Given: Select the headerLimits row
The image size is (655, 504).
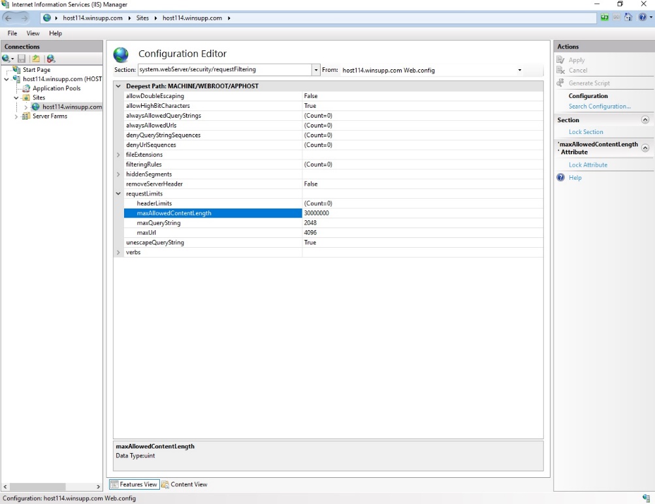Looking at the screenshot, I should click(x=333, y=203).
